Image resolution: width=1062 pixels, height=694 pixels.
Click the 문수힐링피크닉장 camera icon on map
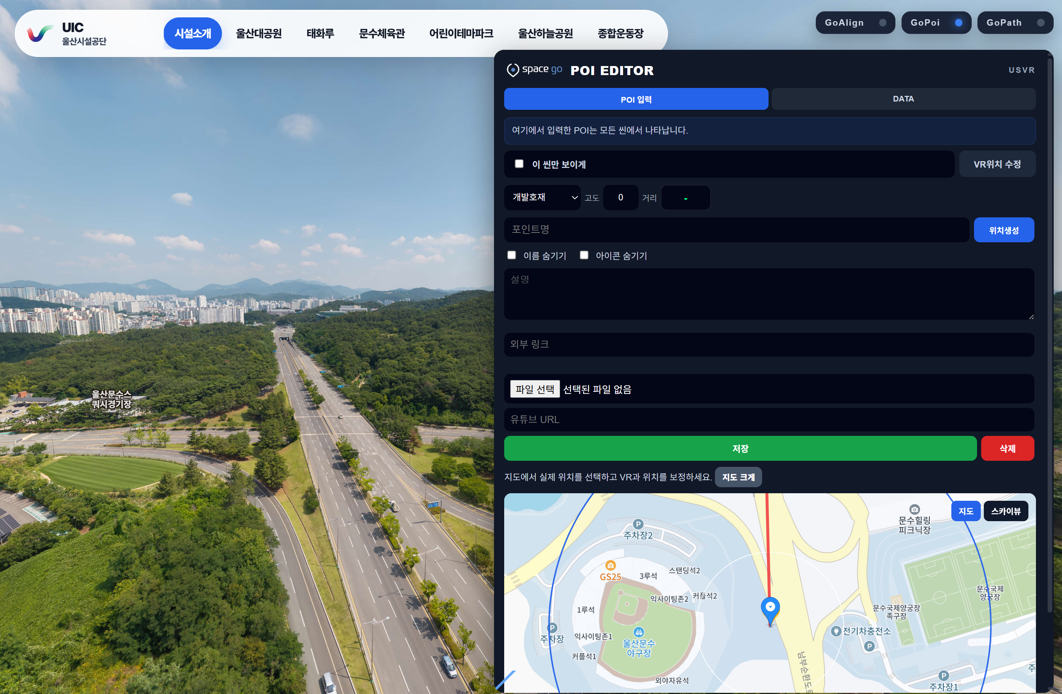(914, 509)
